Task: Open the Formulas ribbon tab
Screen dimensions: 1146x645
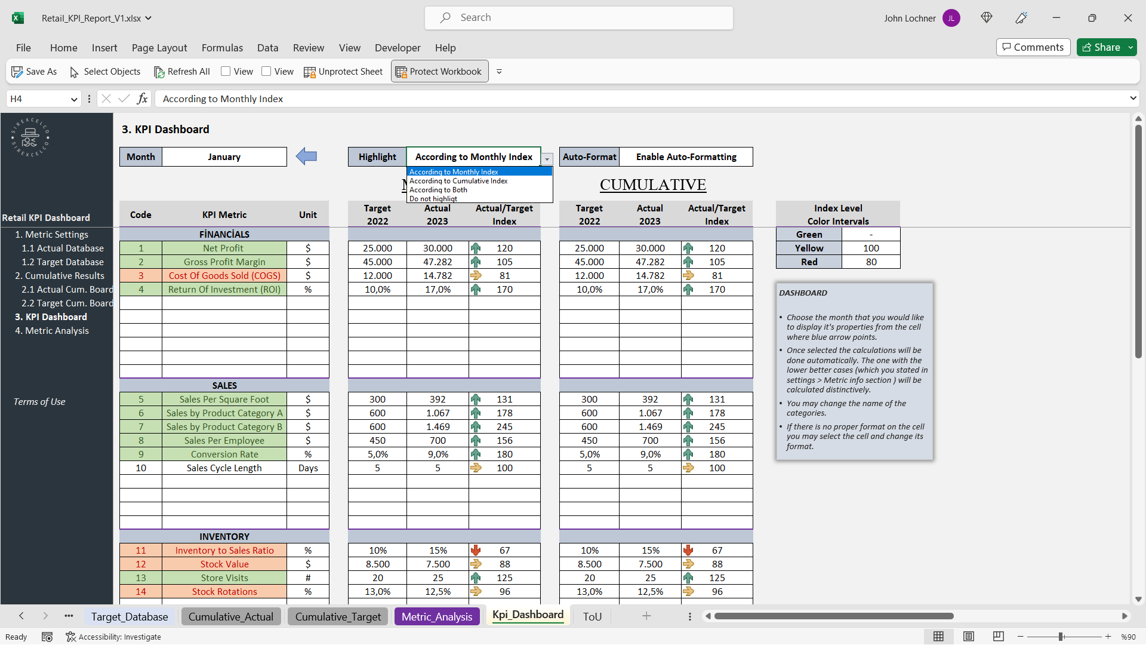Action: (x=222, y=48)
